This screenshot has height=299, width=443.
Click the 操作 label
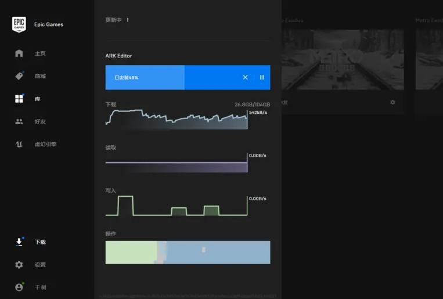111,234
